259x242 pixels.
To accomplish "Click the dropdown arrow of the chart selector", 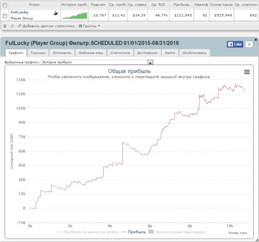I will (x=150, y=62).
